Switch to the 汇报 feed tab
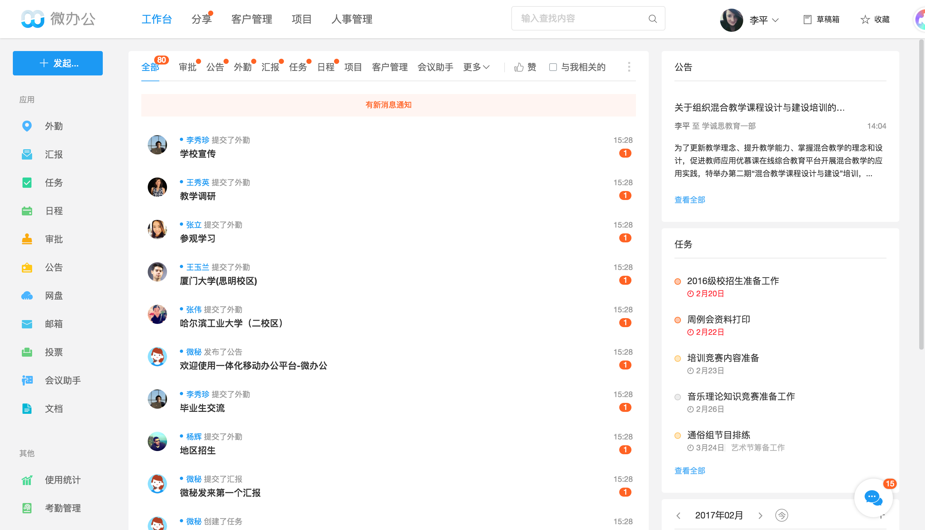The image size is (925, 530). tap(270, 67)
